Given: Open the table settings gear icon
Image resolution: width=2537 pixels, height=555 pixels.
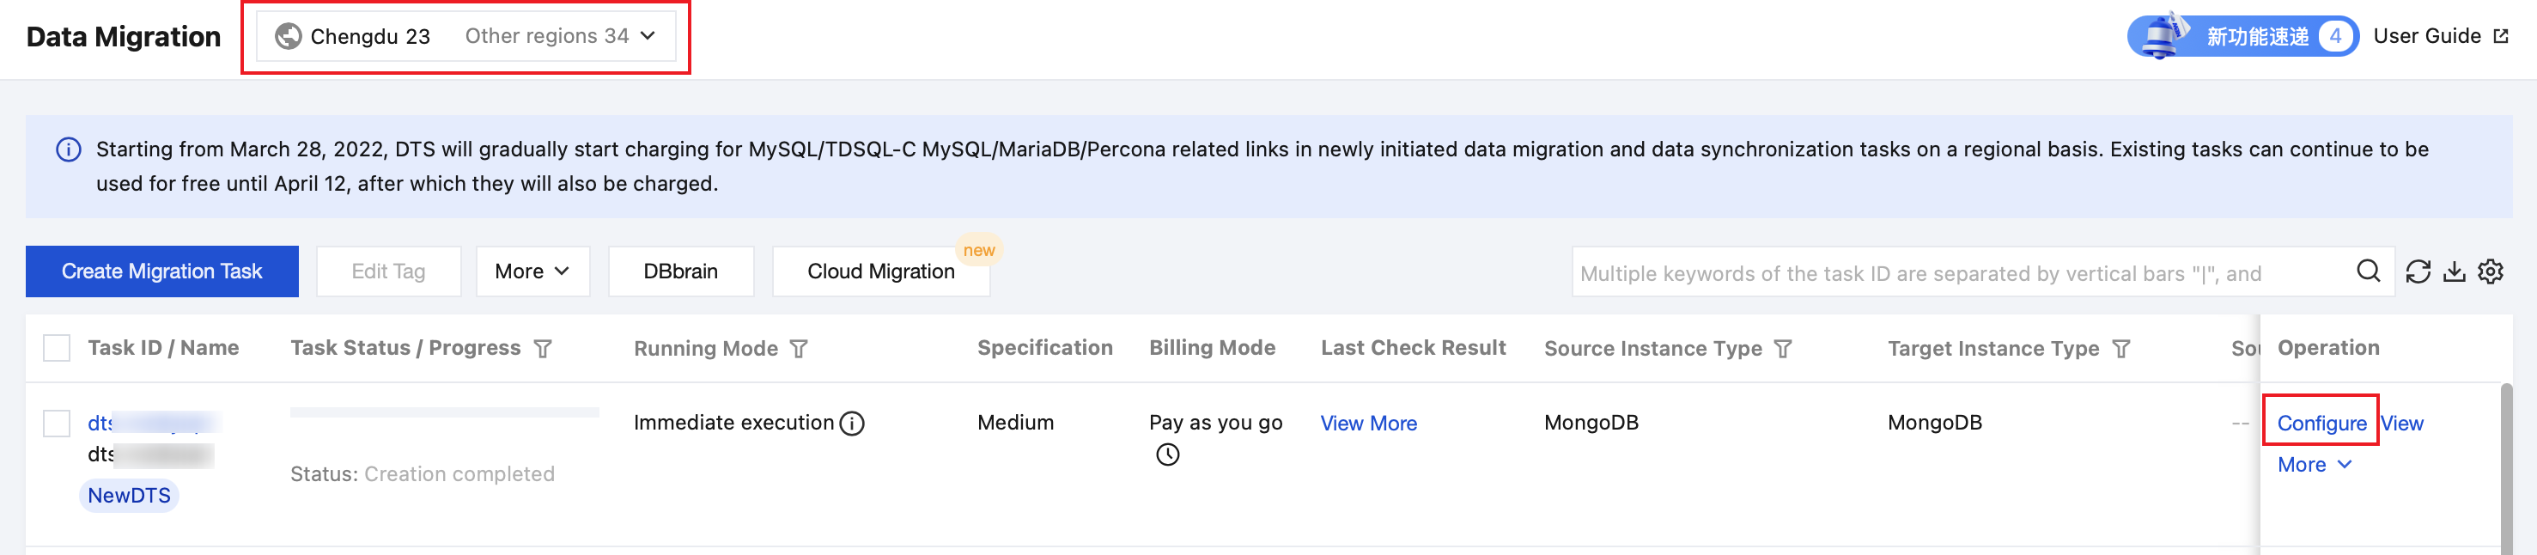Looking at the screenshot, I should [x=2491, y=272].
